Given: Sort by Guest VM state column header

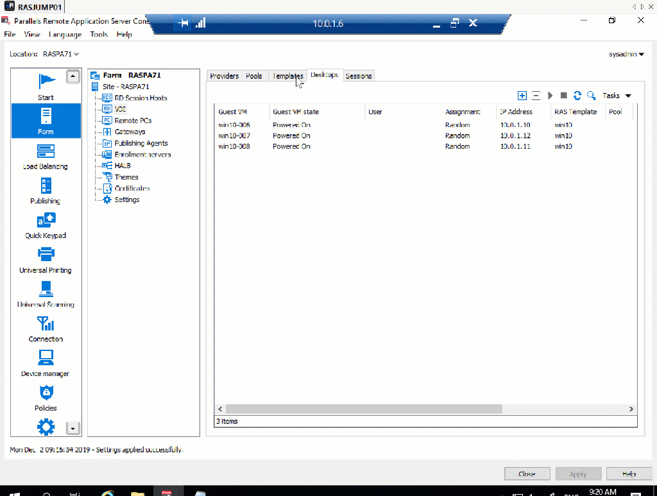Looking at the screenshot, I should (317, 112).
